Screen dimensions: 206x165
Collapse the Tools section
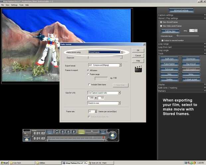[x=181, y=54]
